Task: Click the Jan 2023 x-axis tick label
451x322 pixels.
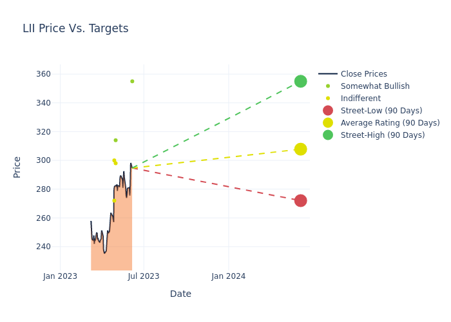Action: [60, 276]
